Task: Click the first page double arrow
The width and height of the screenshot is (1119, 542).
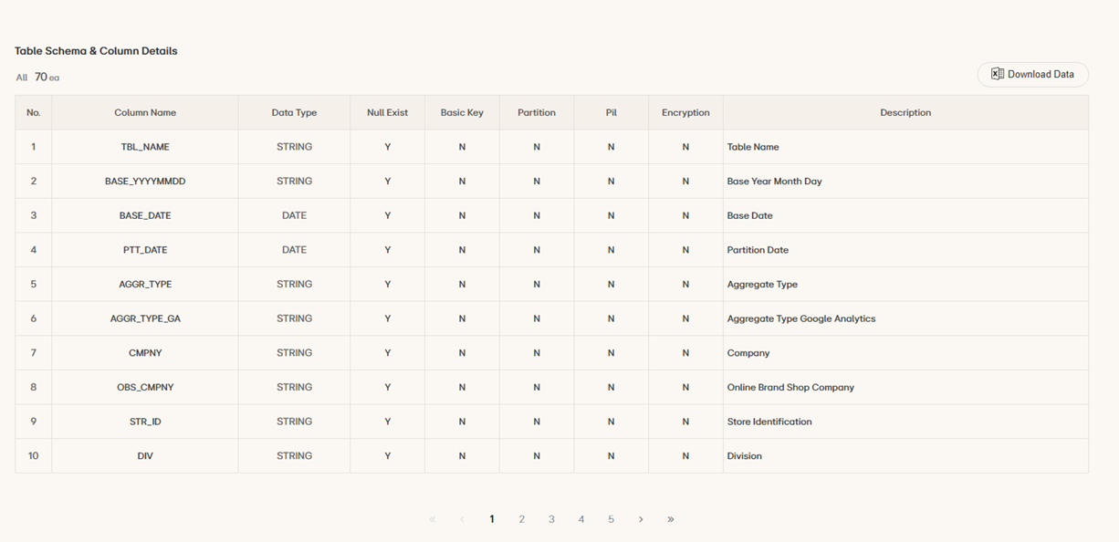Action: tap(433, 519)
